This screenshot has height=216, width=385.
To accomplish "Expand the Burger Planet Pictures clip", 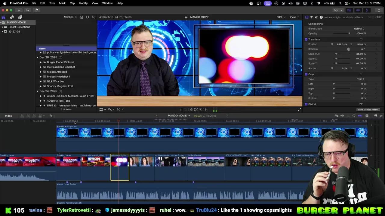I will point(41,62).
